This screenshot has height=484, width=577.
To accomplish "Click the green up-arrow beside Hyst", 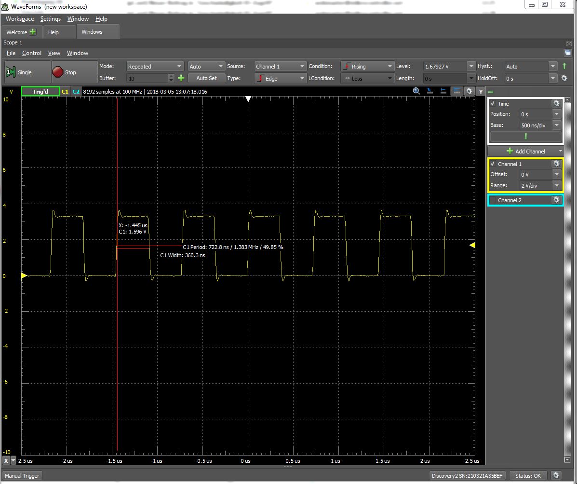I will pos(564,66).
